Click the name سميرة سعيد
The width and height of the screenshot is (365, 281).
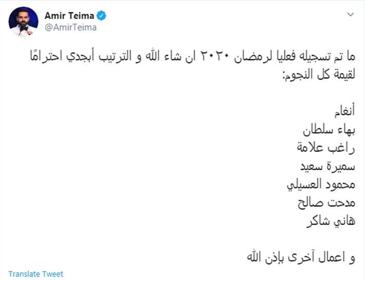(327, 166)
